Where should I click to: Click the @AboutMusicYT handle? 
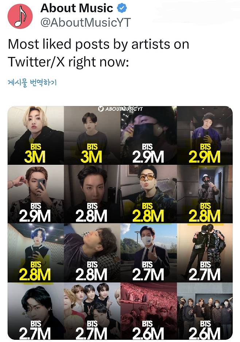85,23
